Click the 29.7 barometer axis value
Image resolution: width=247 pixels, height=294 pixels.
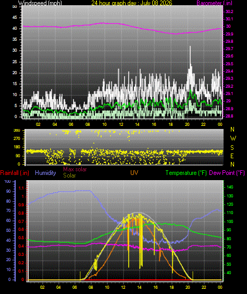point(229,49)
